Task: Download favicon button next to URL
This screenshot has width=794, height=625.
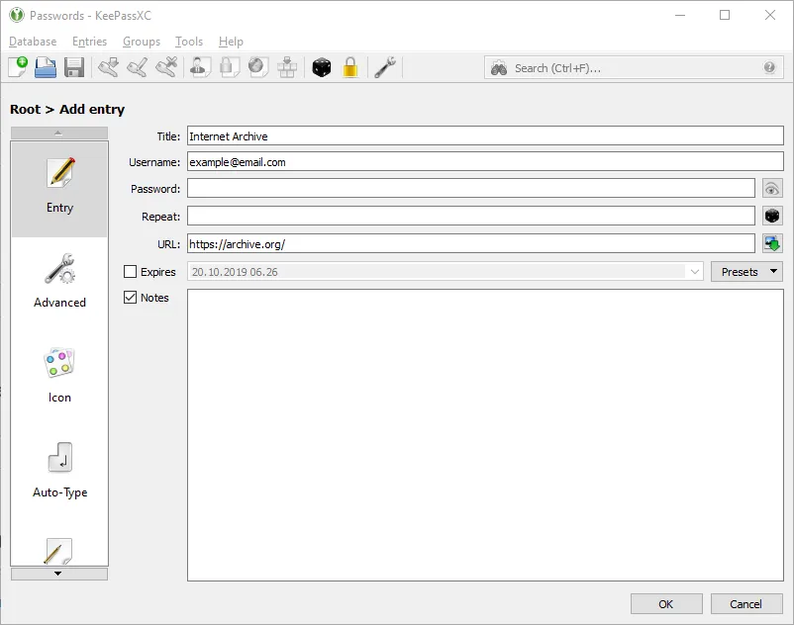Action: 772,243
